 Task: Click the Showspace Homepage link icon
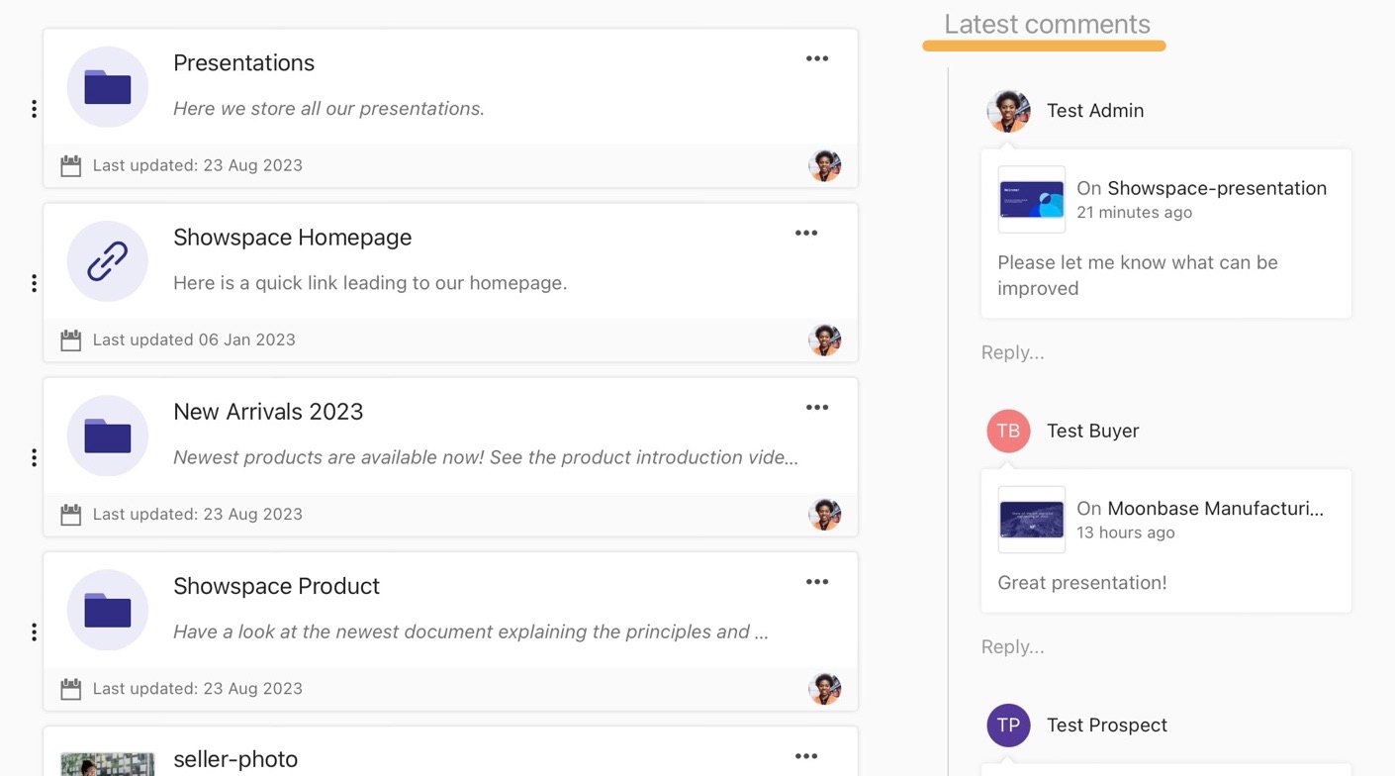pos(107,261)
